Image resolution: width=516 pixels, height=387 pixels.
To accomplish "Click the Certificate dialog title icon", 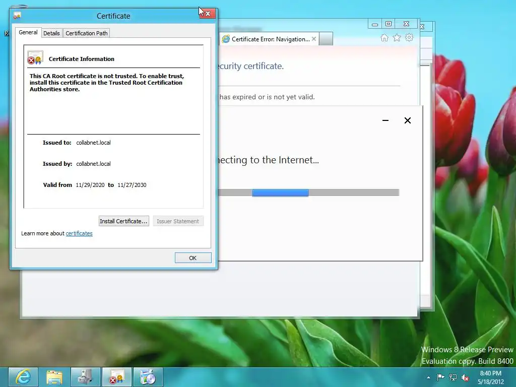I will click(17, 16).
